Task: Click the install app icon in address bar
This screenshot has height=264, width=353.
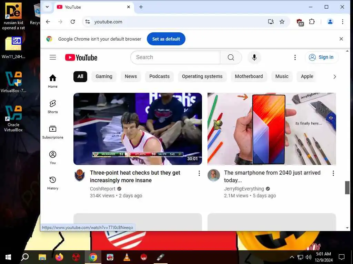Action: coord(271,22)
